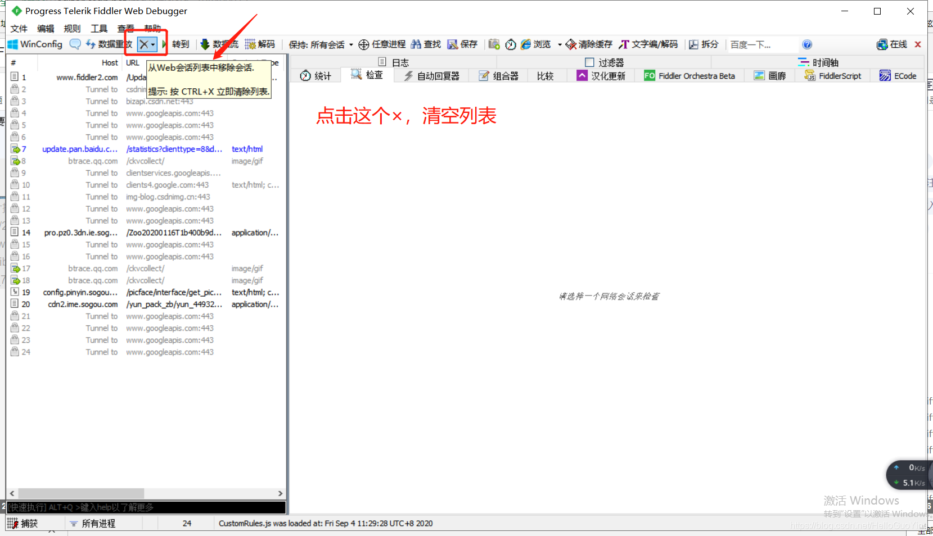Select session 8 btrace.qq.com
The image size is (933, 536).
(x=146, y=161)
